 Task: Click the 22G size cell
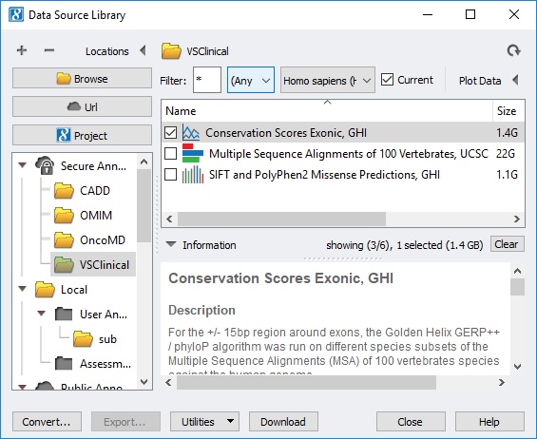[x=506, y=154]
